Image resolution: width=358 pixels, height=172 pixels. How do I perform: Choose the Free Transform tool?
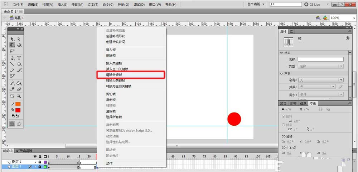tap(12, 45)
